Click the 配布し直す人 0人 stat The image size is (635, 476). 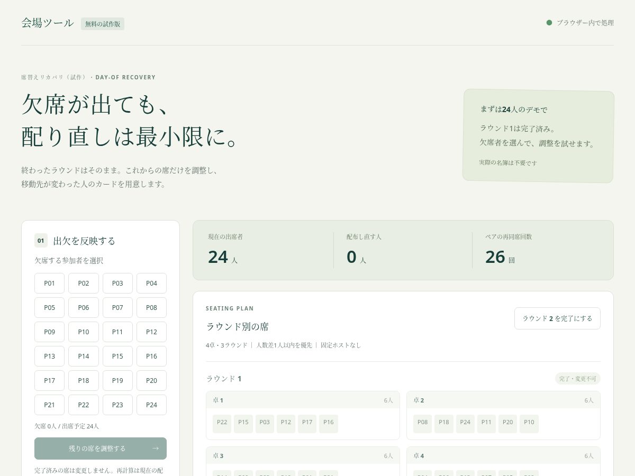[x=403, y=250]
